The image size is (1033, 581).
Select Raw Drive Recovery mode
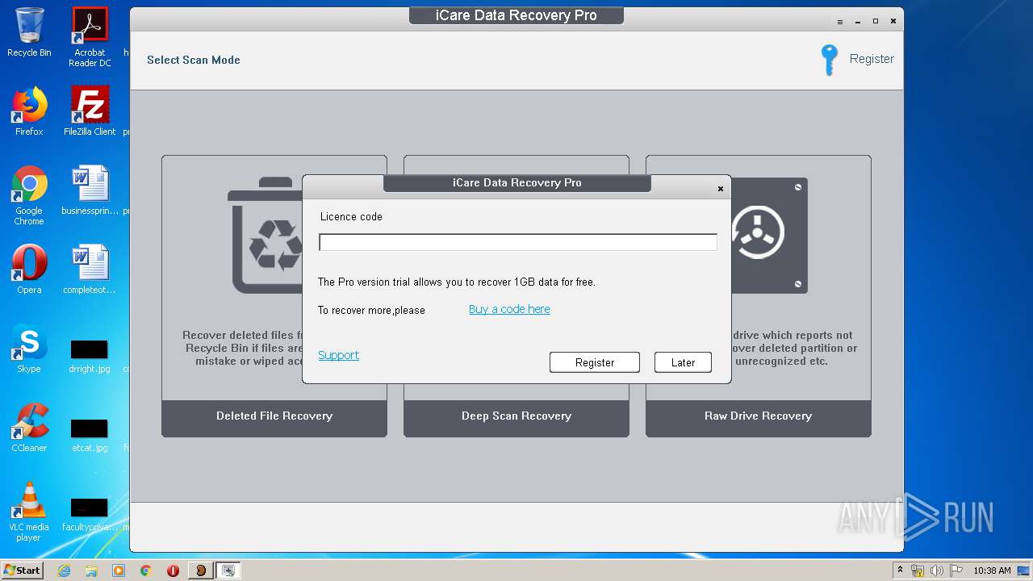[759, 416]
